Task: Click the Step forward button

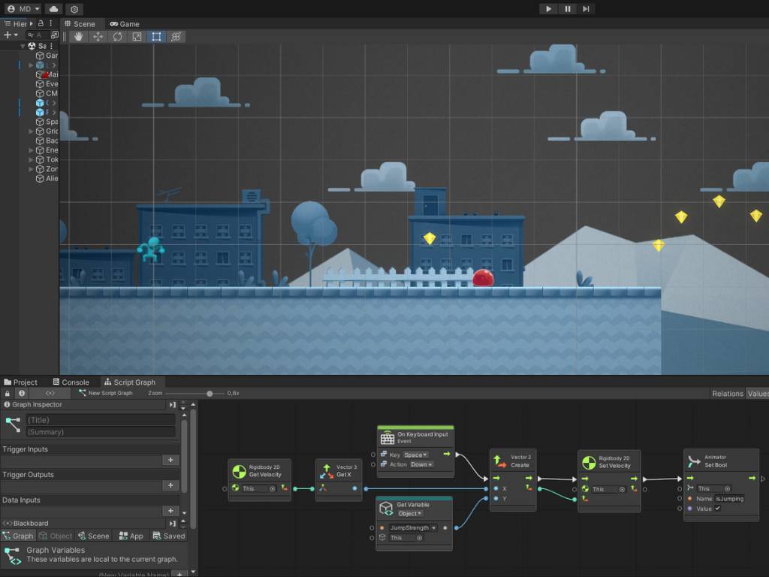Action: [x=586, y=9]
